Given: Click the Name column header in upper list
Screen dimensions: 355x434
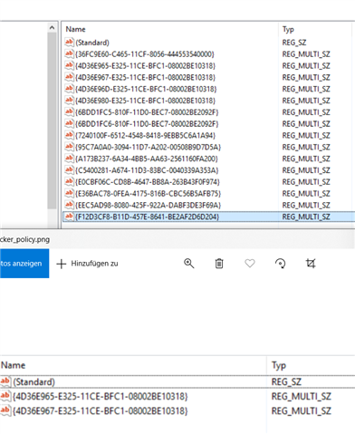Looking at the screenshot, I should [x=75, y=29].
